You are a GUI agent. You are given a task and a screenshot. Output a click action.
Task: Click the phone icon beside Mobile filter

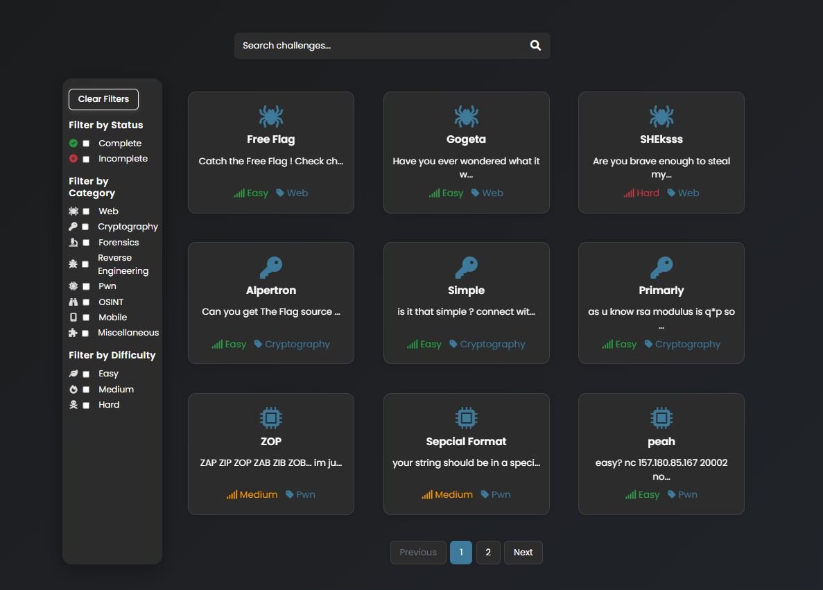[x=73, y=317]
